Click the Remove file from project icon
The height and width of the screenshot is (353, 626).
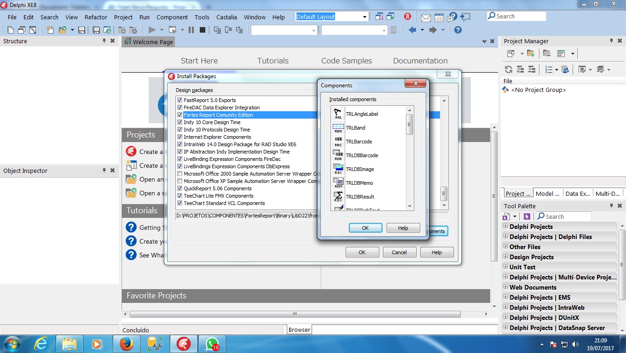[x=133, y=30]
